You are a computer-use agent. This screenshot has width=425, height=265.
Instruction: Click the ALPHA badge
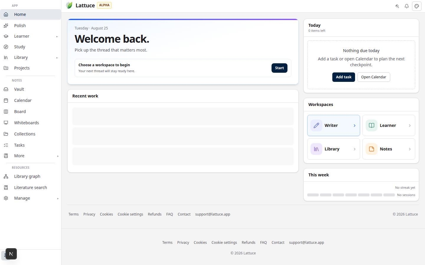pos(104,5)
